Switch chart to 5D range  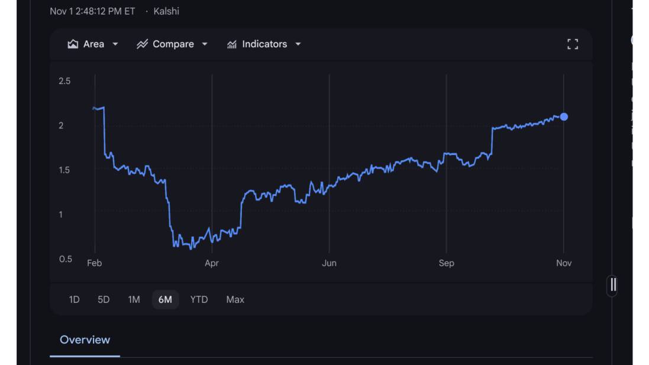pyautogui.click(x=104, y=299)
